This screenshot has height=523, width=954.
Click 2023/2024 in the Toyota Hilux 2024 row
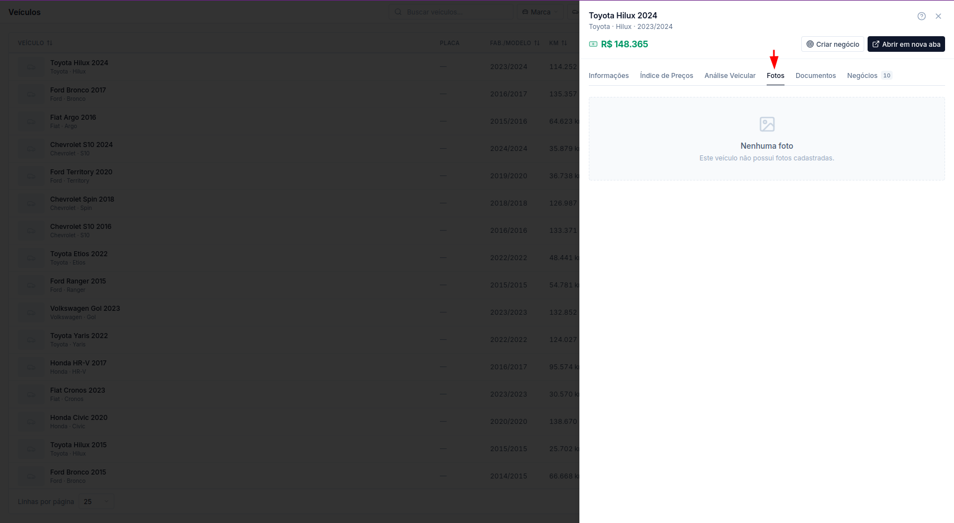coord(509,67)
